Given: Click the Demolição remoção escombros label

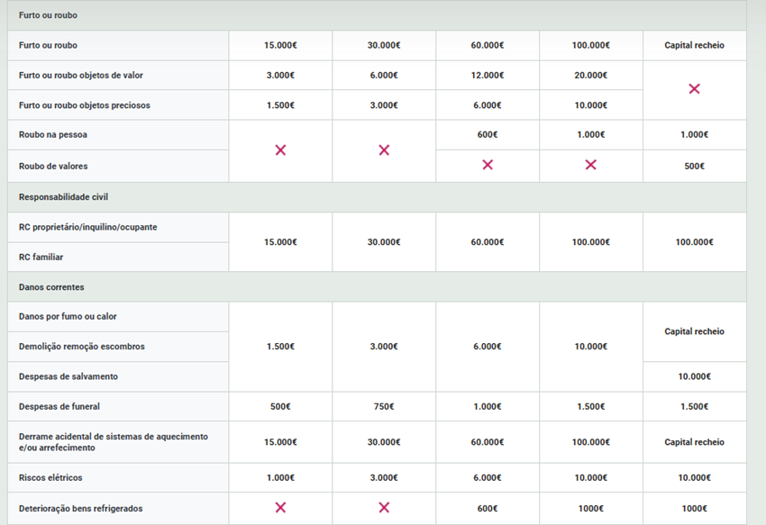Looking at the screenshot, I should pyautogui.click(x=81, y=347).
